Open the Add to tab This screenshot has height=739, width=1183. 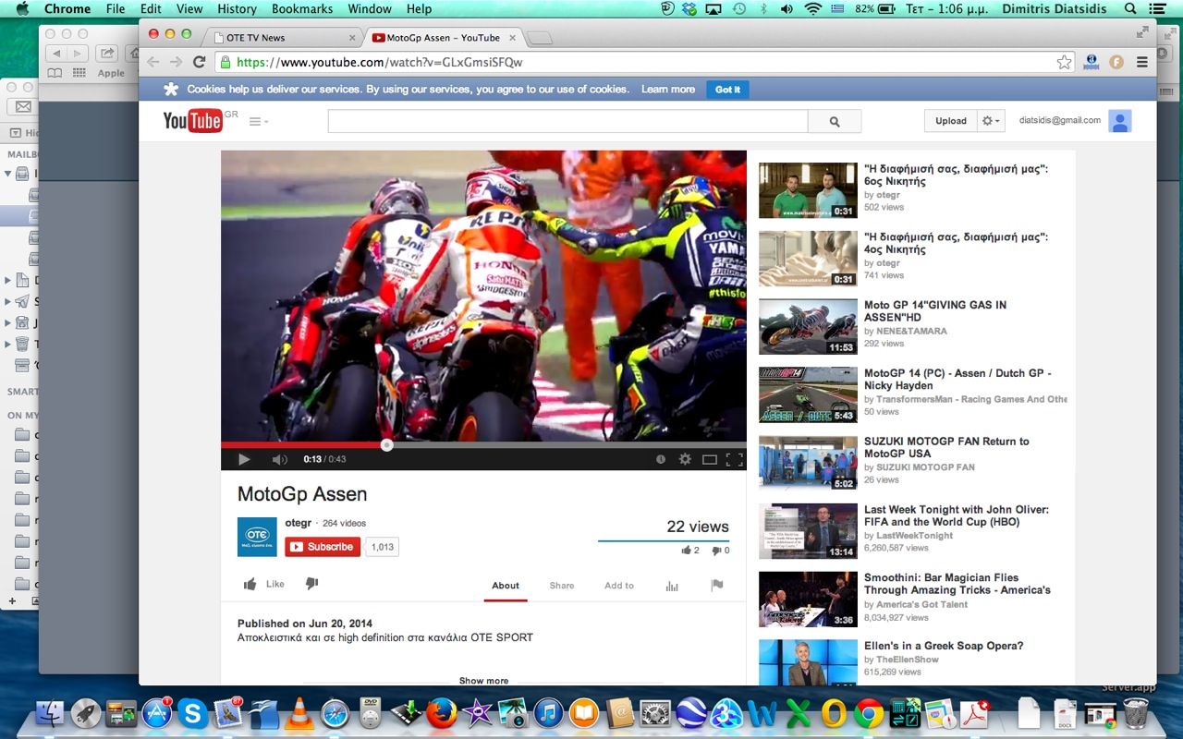[x=619, y=586]
